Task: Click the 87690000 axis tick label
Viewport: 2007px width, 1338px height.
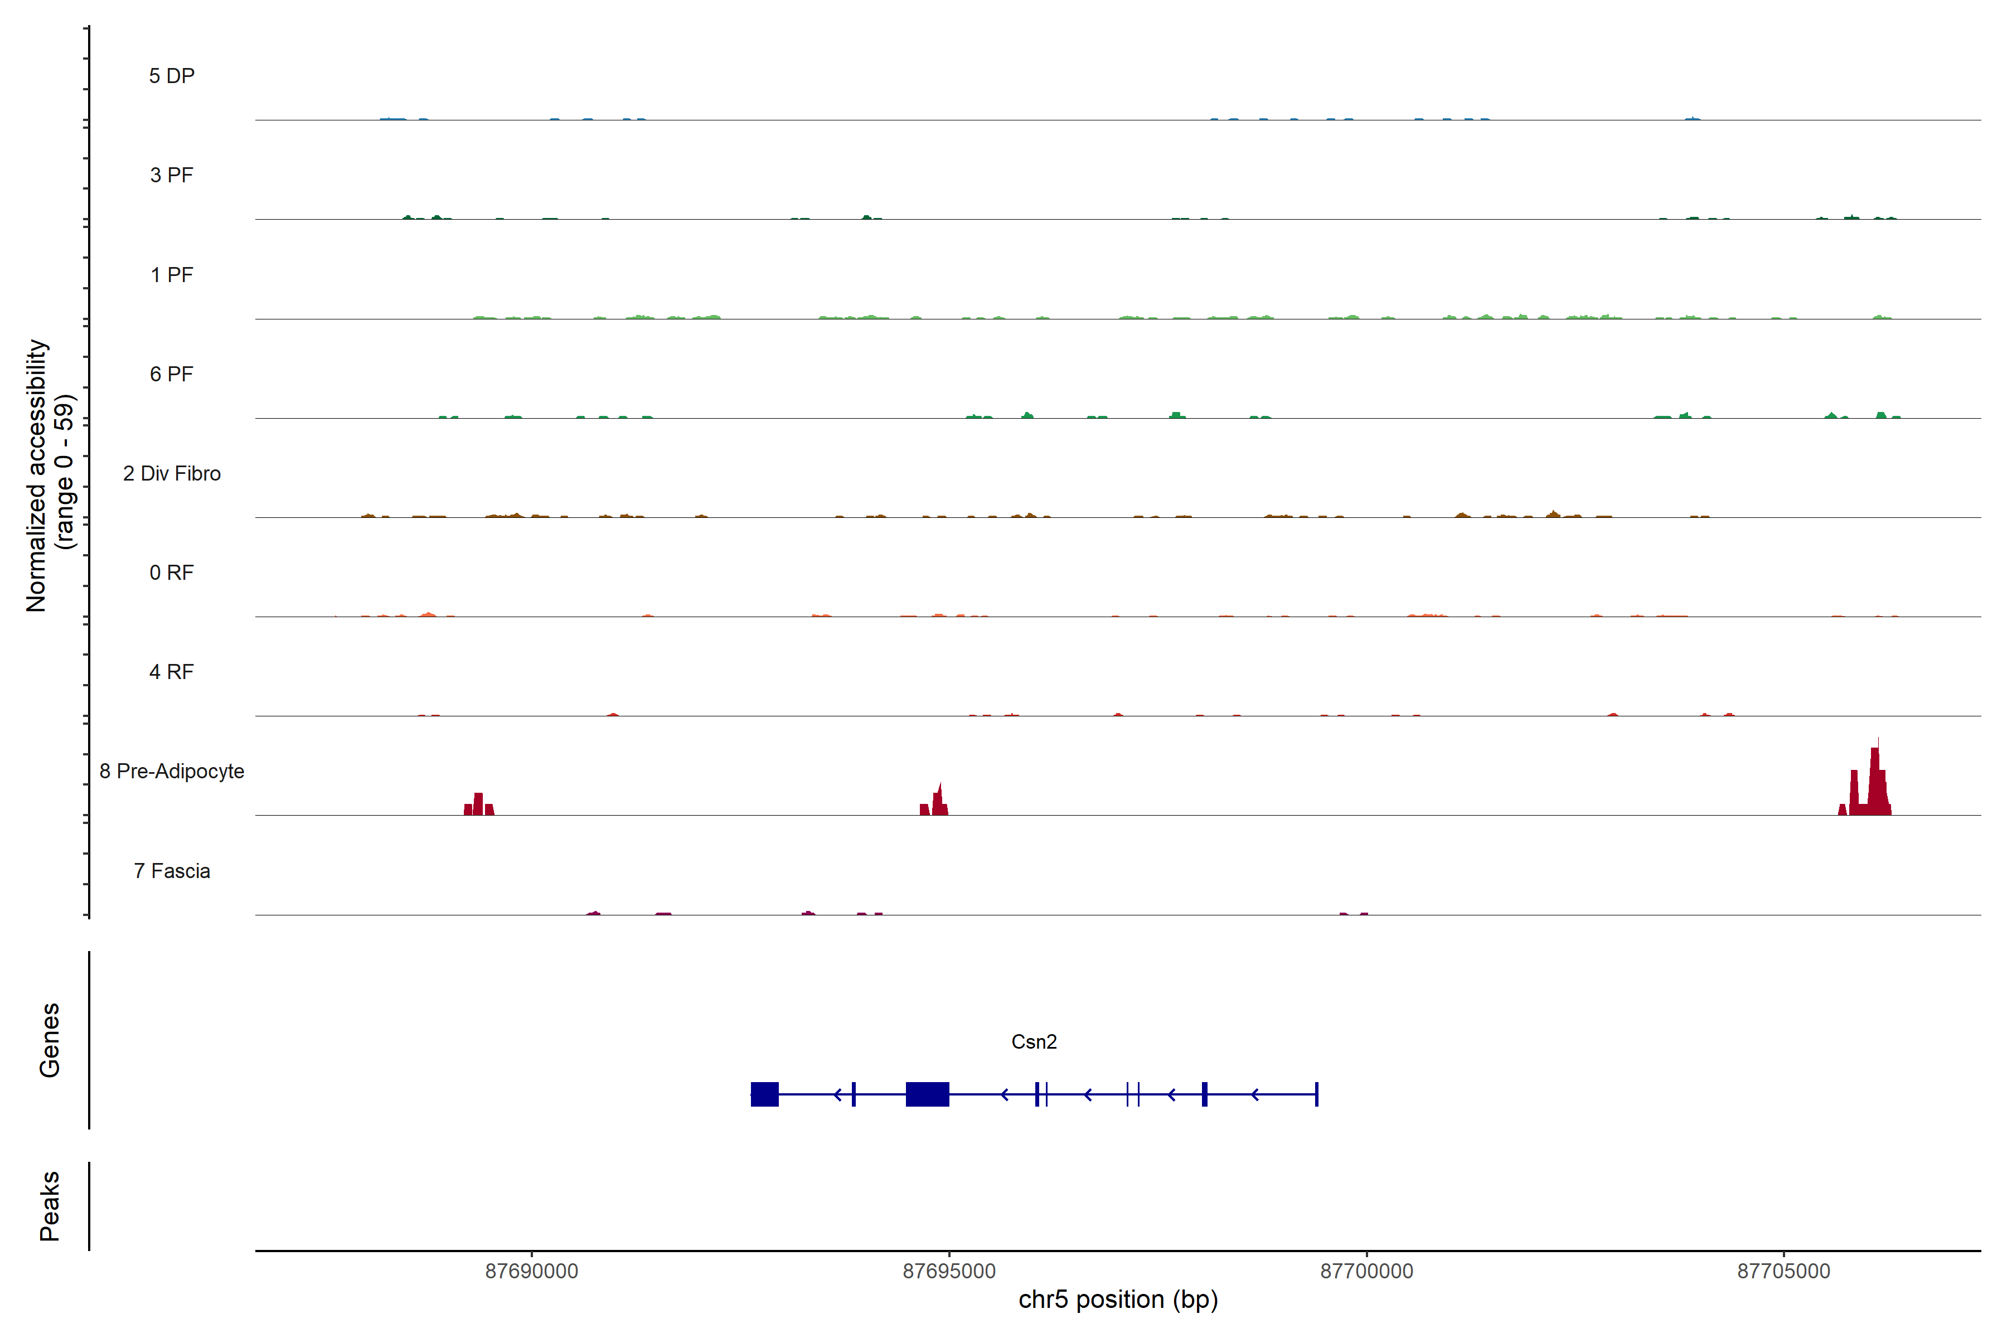Action: tap(532, 1271)
